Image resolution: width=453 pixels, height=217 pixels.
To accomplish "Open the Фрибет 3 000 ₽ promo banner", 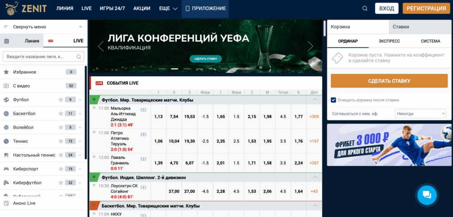I will (x=388, y=145).
